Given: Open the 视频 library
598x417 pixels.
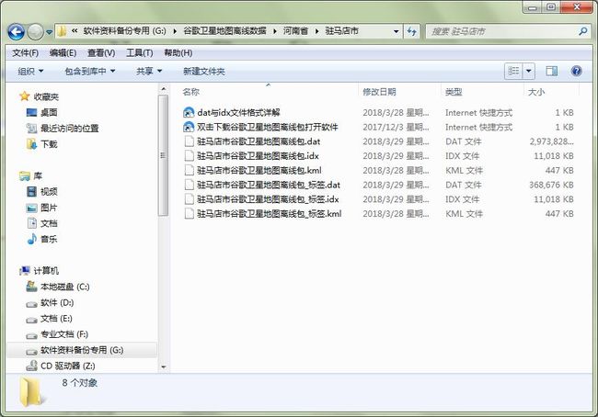Looking at the screenshot, I should coord(49,192).
